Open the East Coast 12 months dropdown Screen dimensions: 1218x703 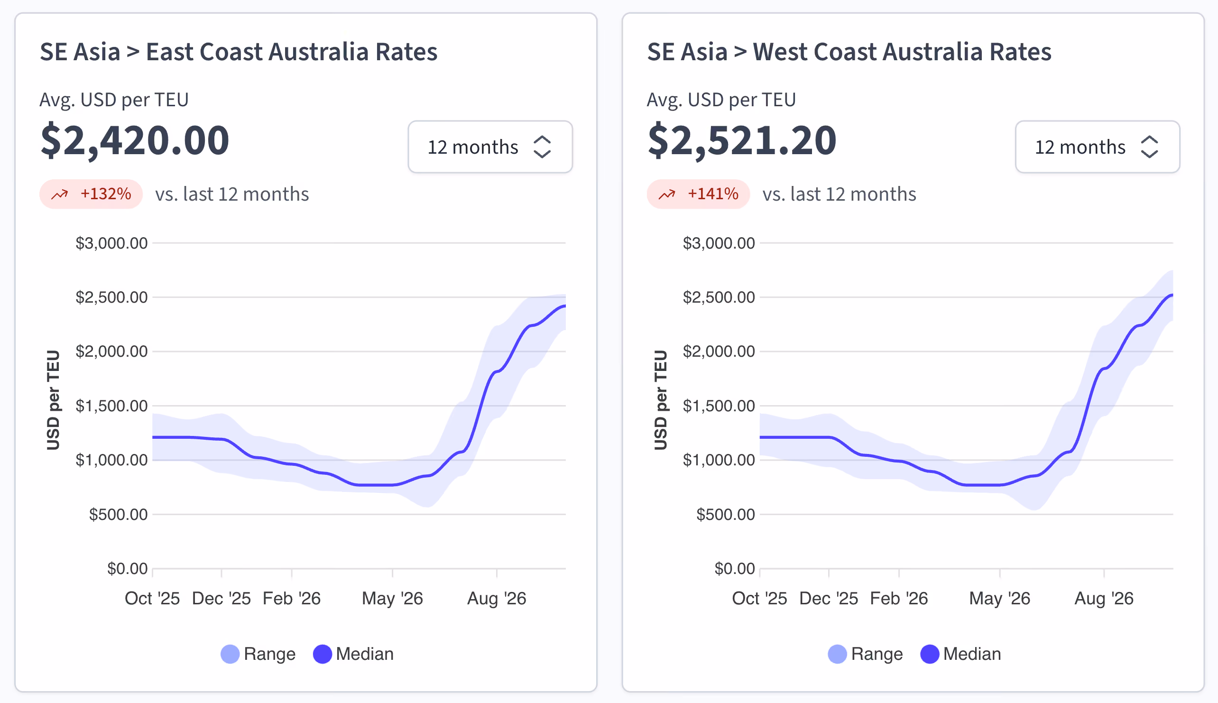tap(490, 147)
